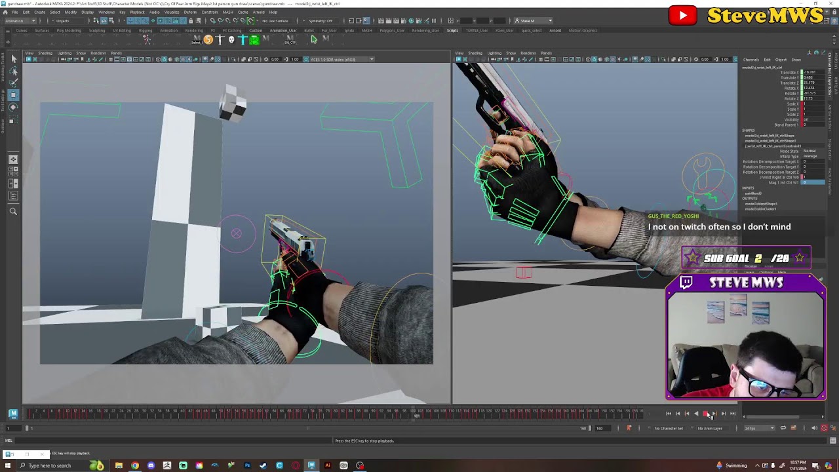Open the No Character Set dropdown
Viewport: 839px width, 472px height.
point(670,428)
